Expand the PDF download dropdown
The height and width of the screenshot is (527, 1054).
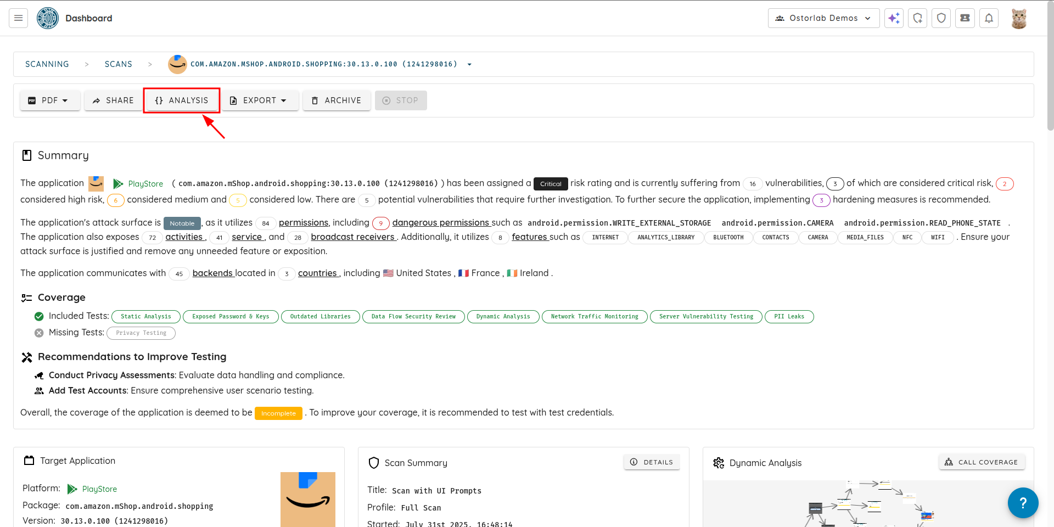[x=50, y=100]
